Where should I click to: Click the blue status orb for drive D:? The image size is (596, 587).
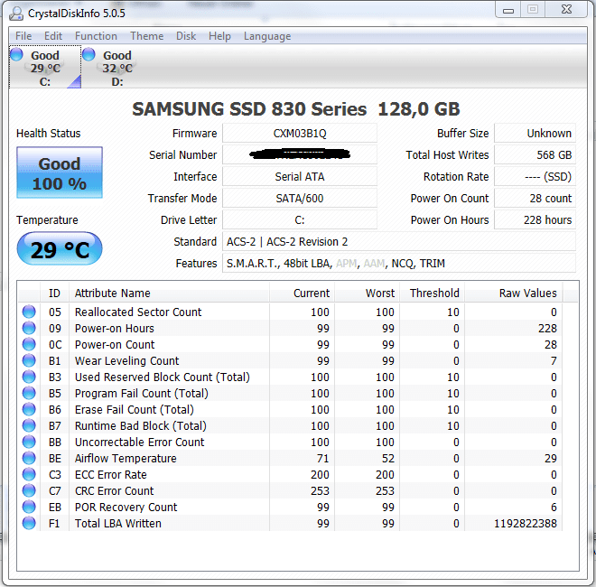point(88,54)
